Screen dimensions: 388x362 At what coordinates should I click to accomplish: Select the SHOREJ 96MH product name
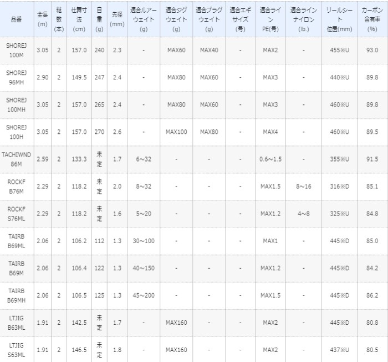tap(17, 77)
